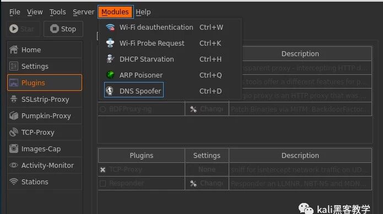Click the TCP-Proxy description cell
Viewport: 383px width, 214px height.
point(300,169)
